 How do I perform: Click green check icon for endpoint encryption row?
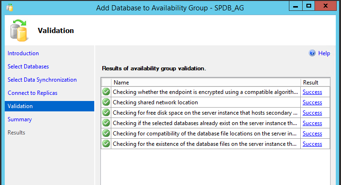(106, 92)
